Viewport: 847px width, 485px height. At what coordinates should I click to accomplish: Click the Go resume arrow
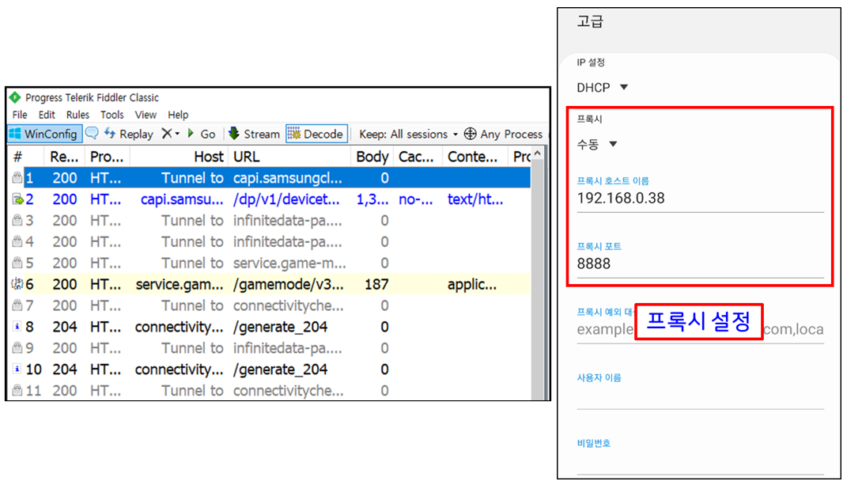(x=201, y=134)
